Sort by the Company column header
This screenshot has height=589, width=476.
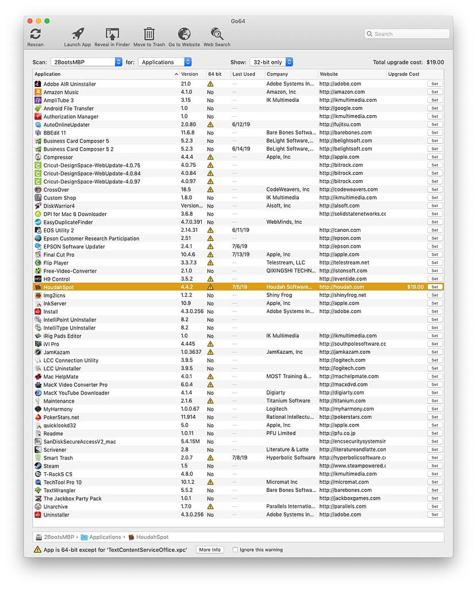[x=291, y=74]
